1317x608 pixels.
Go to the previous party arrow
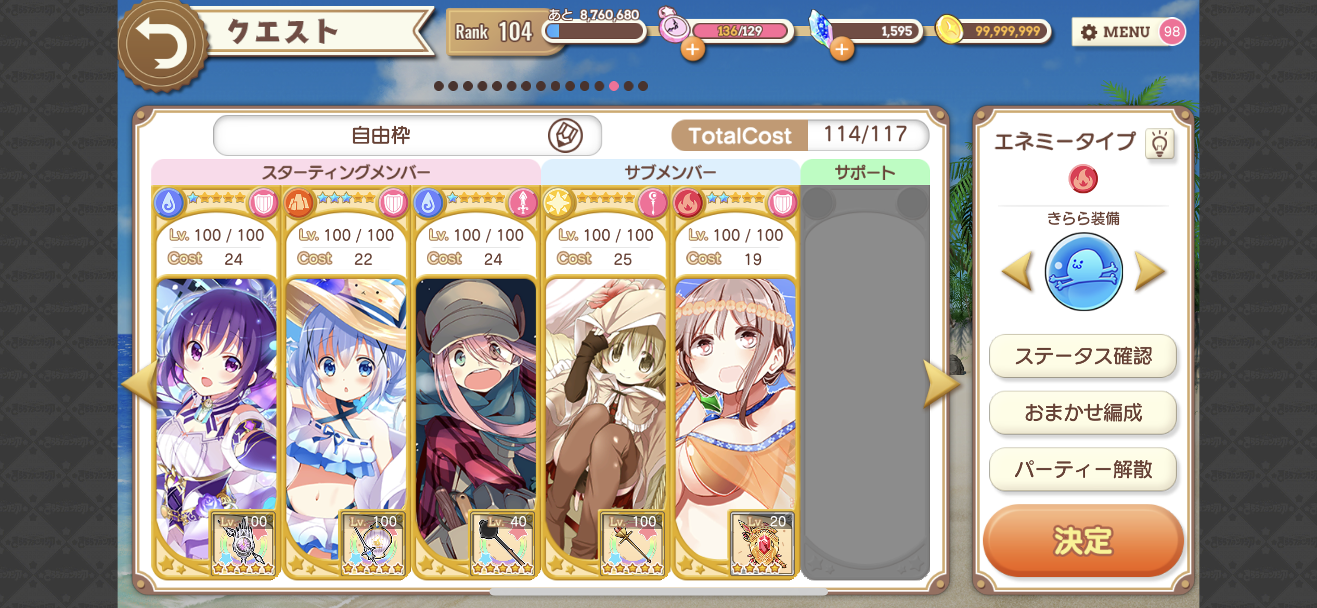click(139, 384)
